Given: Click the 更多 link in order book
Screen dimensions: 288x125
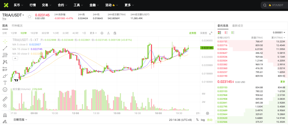Looking at the screenshot, I should [283, 82].
